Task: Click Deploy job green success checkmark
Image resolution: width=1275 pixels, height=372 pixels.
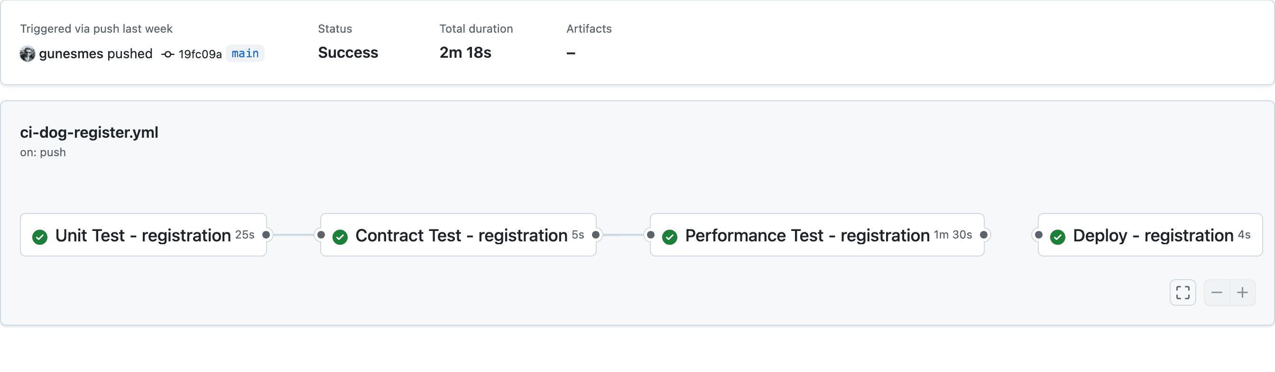Action: point(1058,237)
